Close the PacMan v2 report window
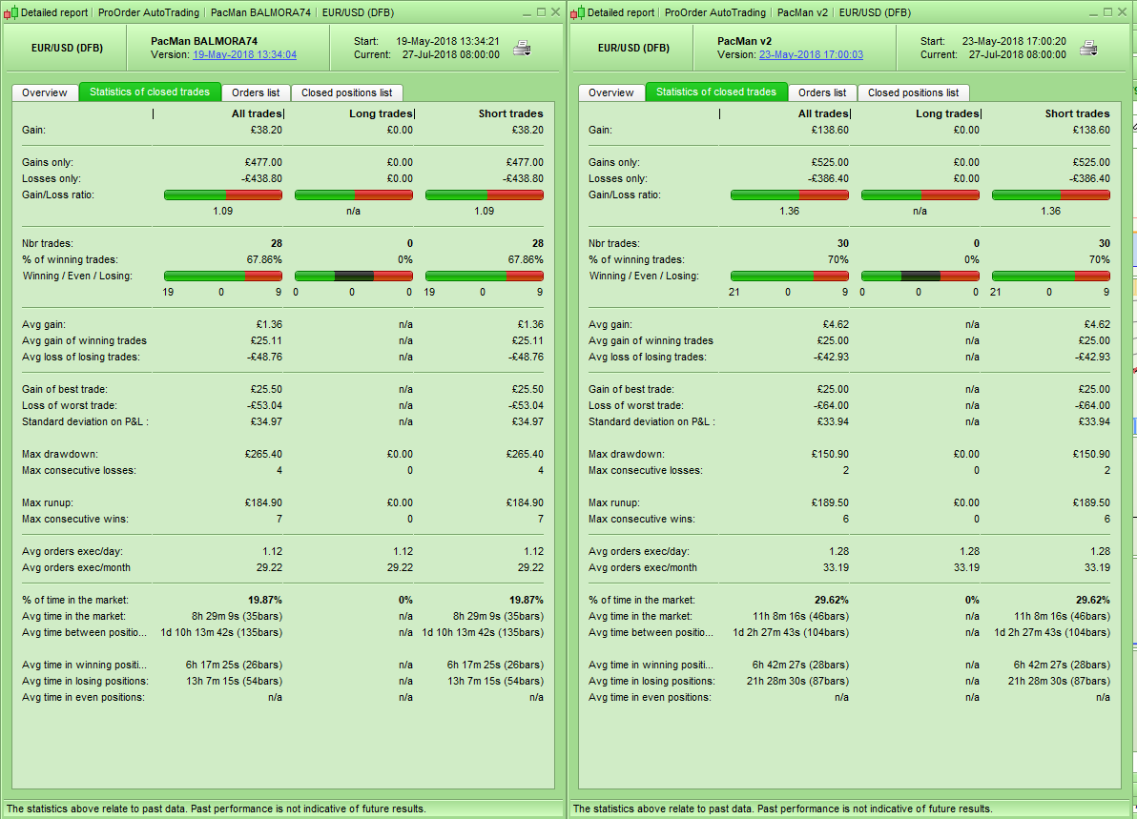The height and width of the screenshot is (819, 1137). coord(1123,12)
